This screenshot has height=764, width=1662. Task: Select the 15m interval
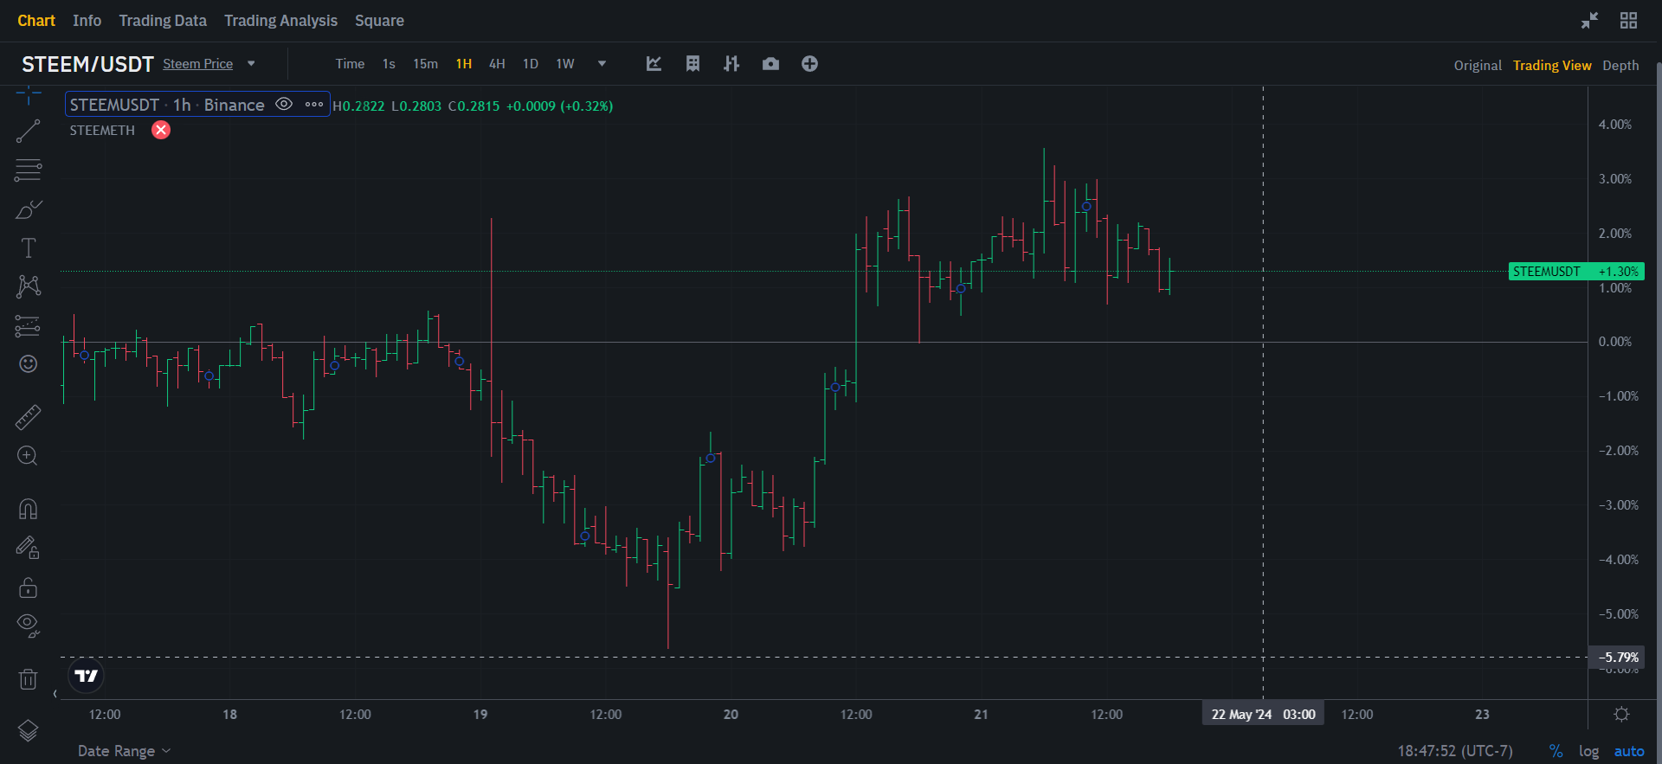point(425,64)
